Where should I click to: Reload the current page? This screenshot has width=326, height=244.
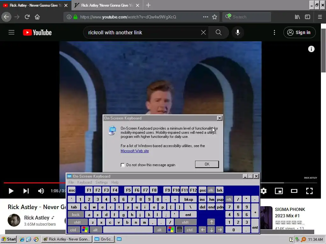point(27,17)
